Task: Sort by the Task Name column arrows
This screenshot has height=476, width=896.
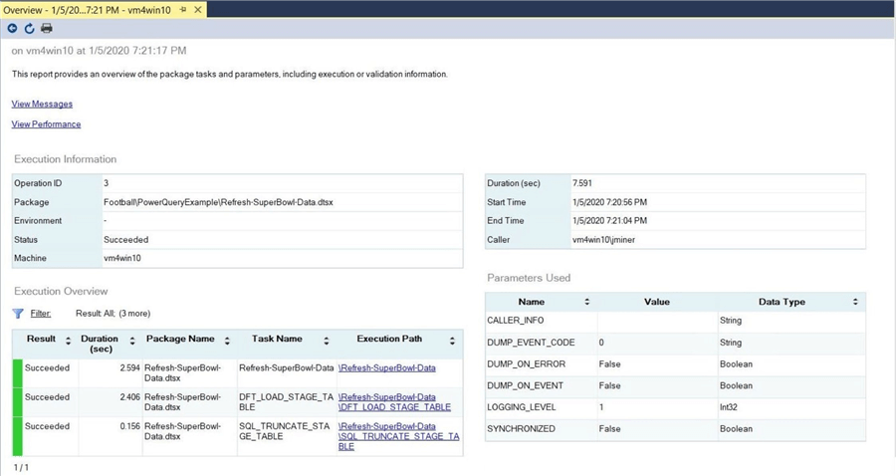Action: 325,341
